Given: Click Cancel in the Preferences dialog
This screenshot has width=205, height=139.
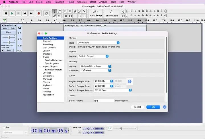Looking at the screenshot, I should (137, 107).
